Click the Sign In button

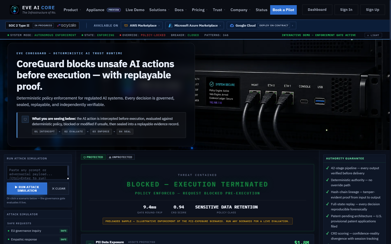click(x=346, y=10)
